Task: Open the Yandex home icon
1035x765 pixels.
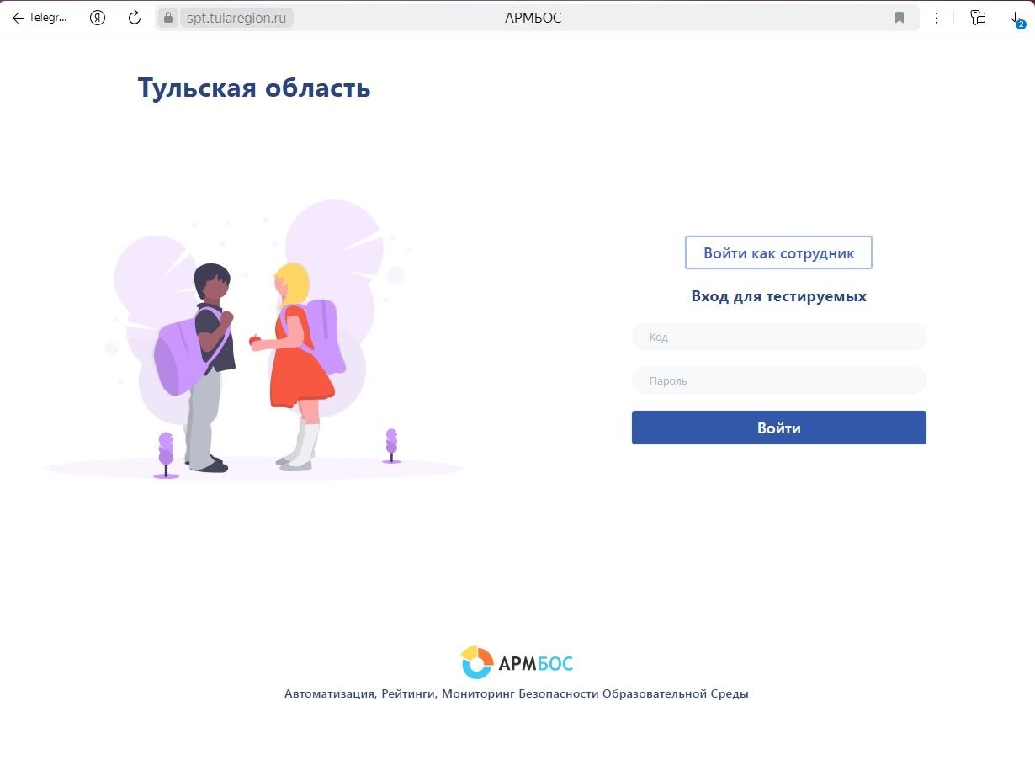Action: (98, 18)
